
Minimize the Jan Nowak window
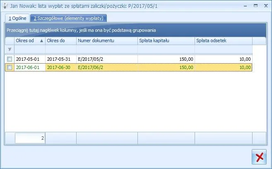245,6
